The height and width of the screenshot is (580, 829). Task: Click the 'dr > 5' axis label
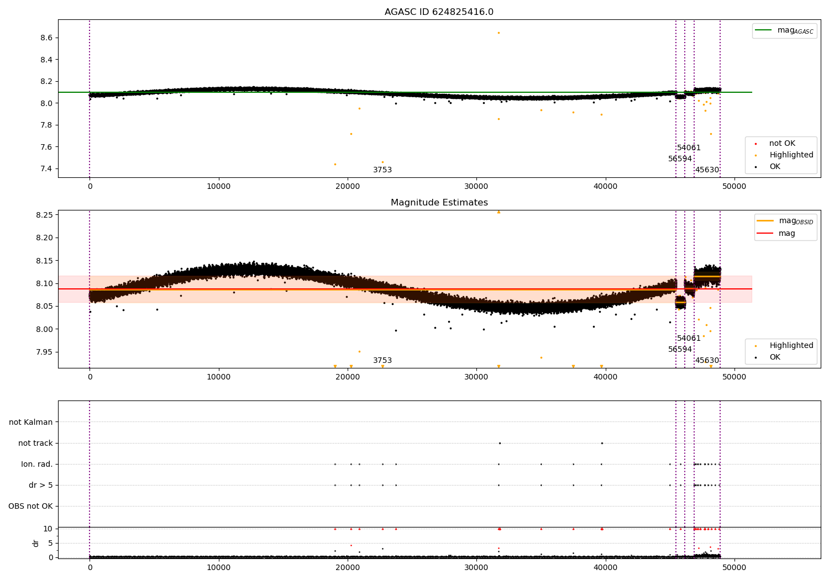pos(41,485)
